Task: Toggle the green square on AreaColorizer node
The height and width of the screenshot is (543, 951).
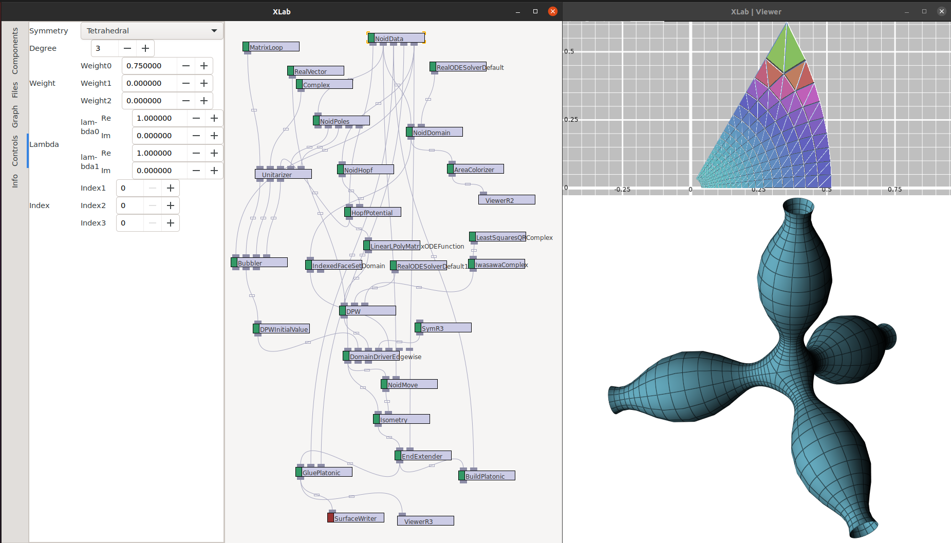Action: pos(450,169)
